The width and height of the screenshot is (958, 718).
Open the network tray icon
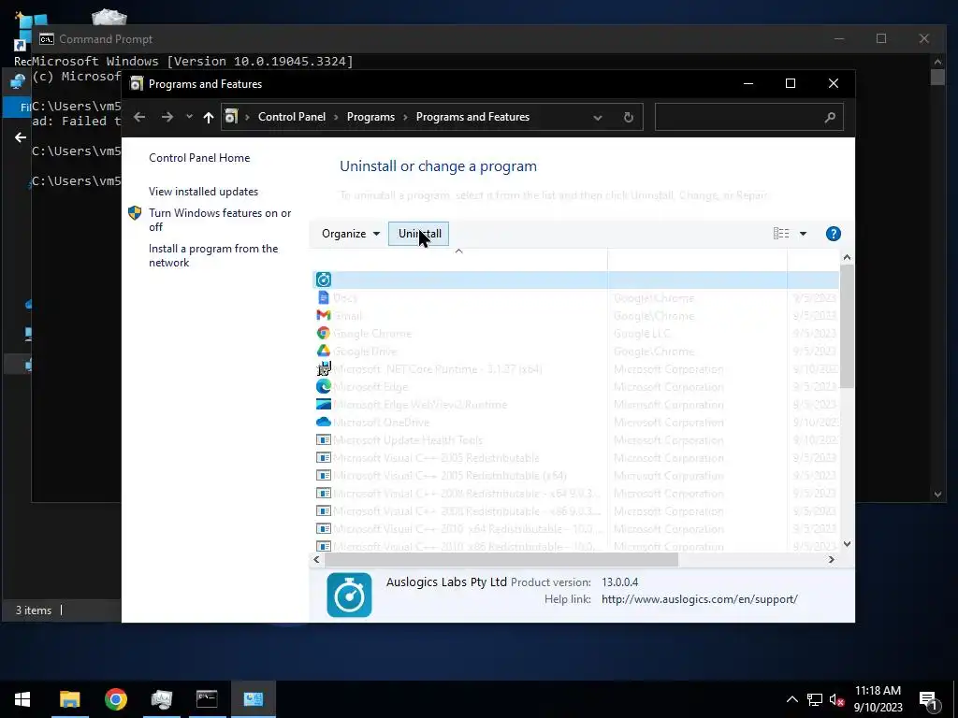[x=815, y=699]
